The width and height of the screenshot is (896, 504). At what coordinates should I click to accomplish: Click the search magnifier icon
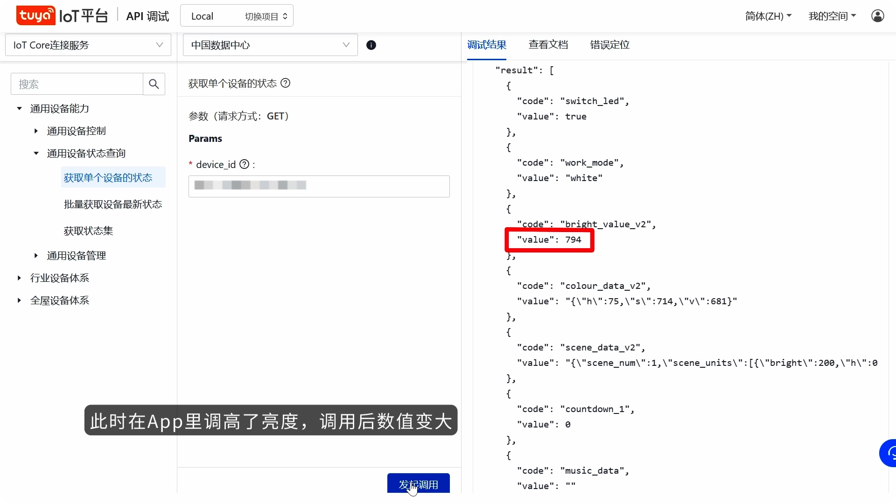(x=154, y=84)
